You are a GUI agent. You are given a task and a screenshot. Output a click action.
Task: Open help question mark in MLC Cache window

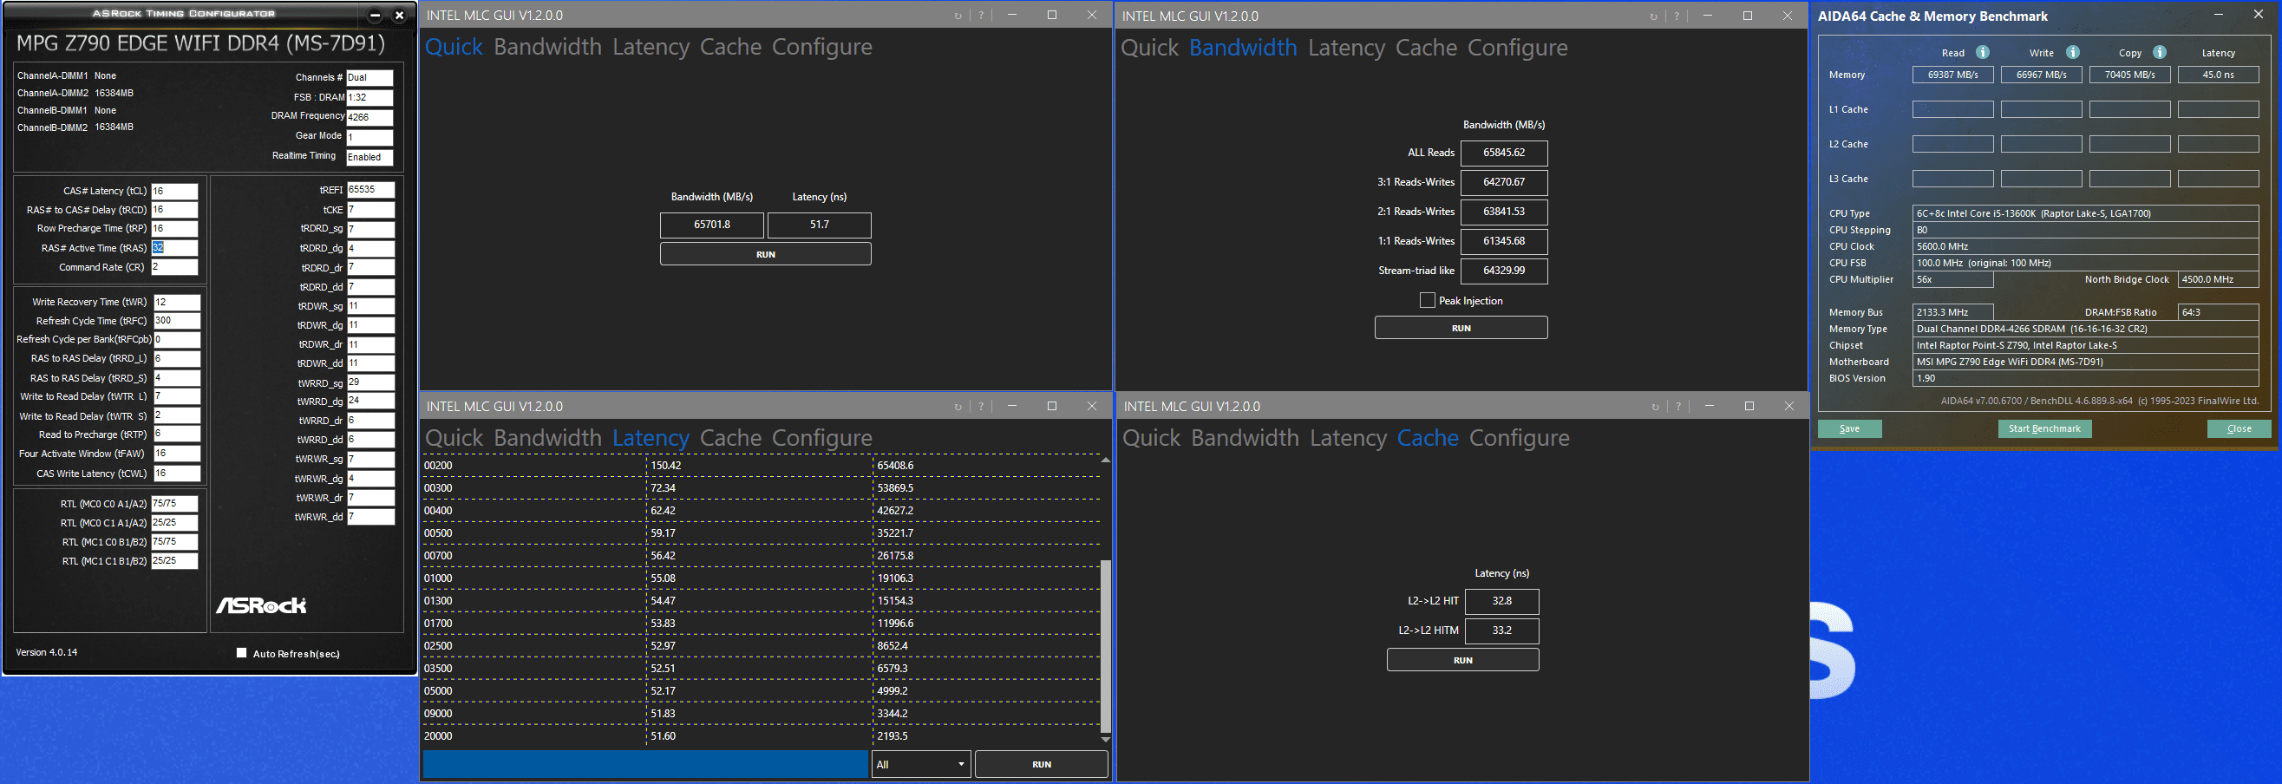pyautogui.click(x=1677, y=407)
